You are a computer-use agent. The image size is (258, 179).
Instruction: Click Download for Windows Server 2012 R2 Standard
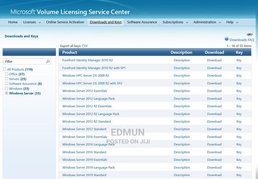[214, 122]
